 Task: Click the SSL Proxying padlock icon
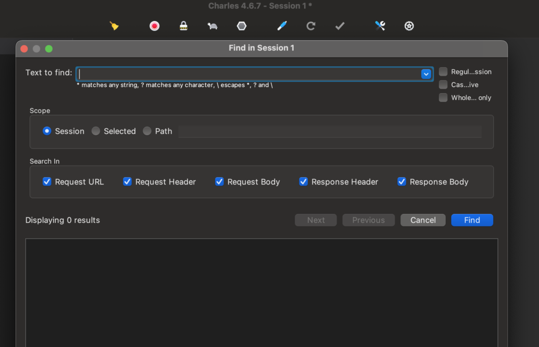pyautogui.click(x=183, y=26)
